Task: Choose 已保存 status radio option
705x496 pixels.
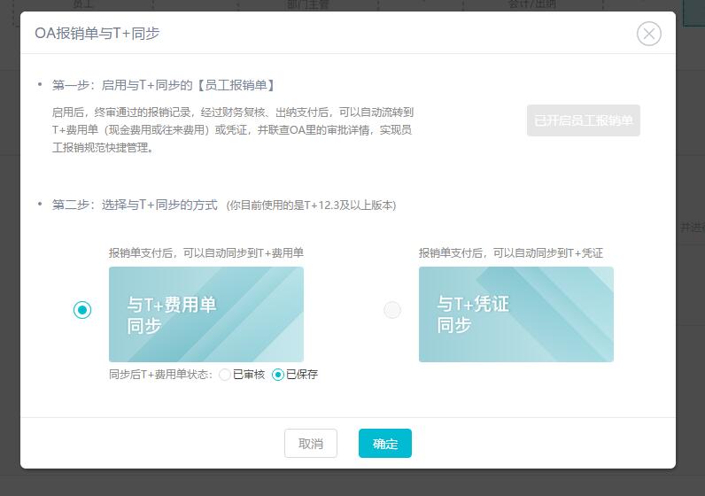Action: pyautogui.click(x=278, y=375)
